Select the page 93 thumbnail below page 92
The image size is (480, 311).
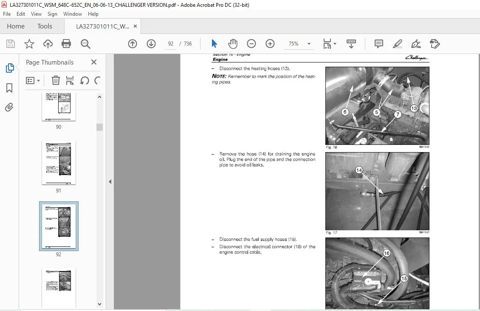pos(59,288)
